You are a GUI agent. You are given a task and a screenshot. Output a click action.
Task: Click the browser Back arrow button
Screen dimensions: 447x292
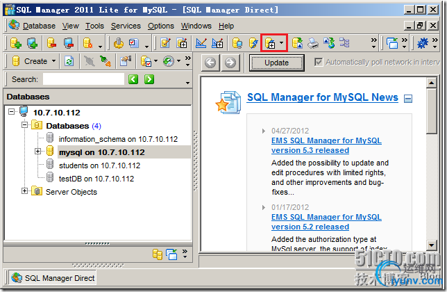[210, 63]
